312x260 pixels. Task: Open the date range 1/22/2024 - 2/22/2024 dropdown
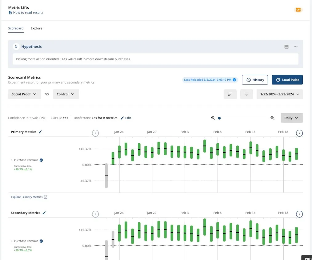[280, 94]
